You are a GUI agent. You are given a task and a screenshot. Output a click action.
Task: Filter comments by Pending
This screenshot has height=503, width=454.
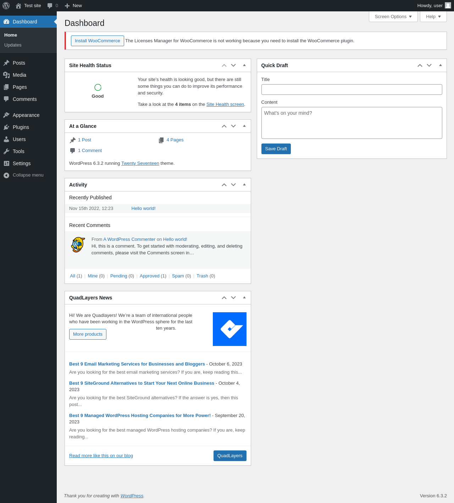pos(119,276)
